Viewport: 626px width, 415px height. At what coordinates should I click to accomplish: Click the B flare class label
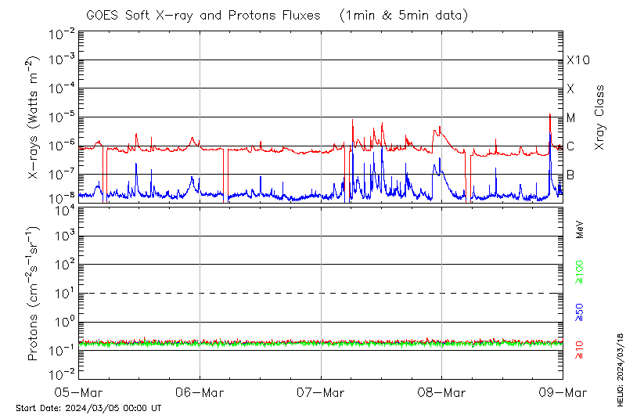coord(570,175)
